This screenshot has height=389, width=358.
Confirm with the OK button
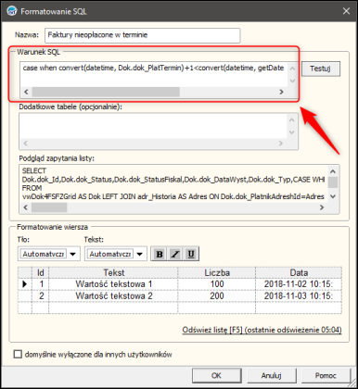[216, 375]
